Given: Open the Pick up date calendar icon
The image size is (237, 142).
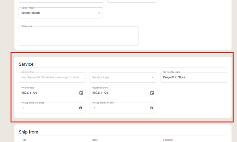Looking at the screenshot, I should click(x=81, y=93).
